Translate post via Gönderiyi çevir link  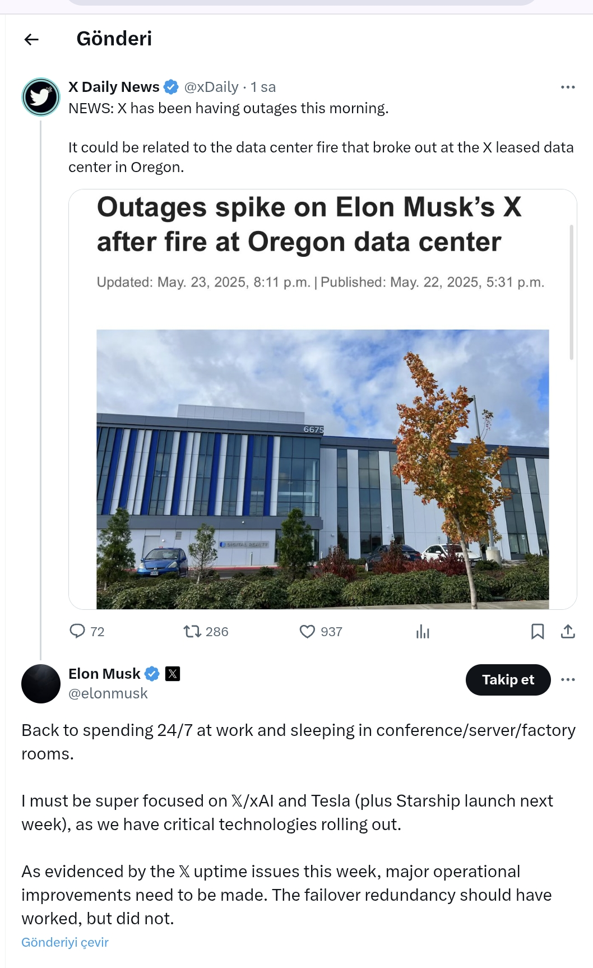[x=65, y=942]
